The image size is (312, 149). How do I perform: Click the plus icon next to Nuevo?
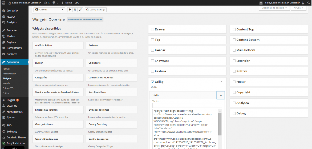click(x=63, y=3)
